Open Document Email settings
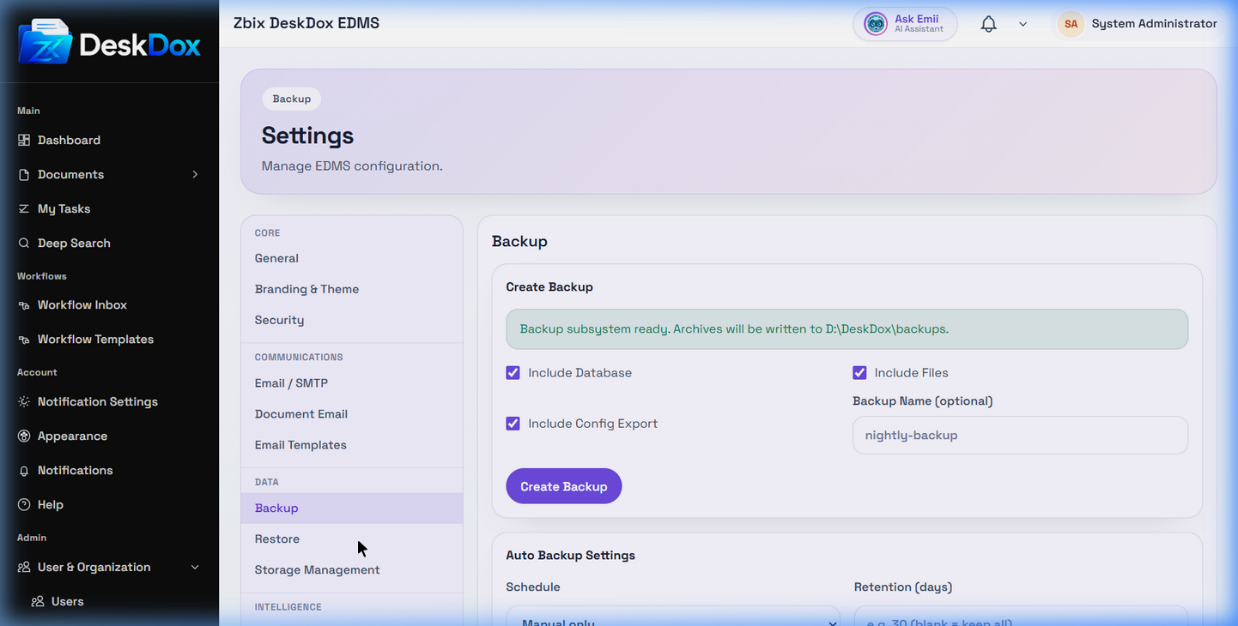The height and width of the screenshot is (626, 1238). tap(352, 414)
